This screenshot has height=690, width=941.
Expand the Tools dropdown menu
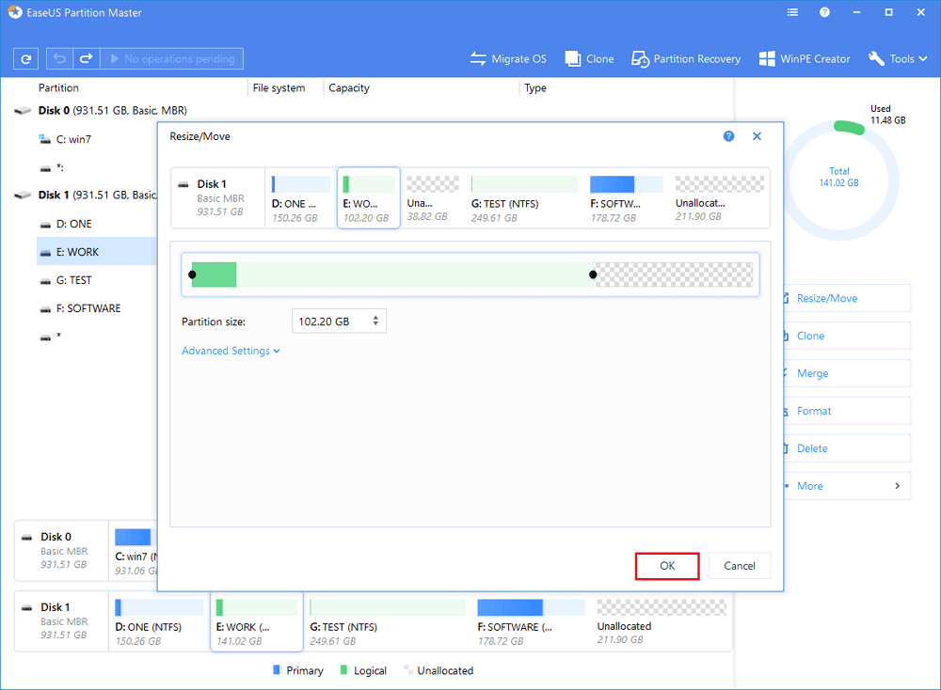coord(900,58)
